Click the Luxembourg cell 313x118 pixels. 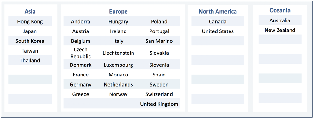pos(118,65)
